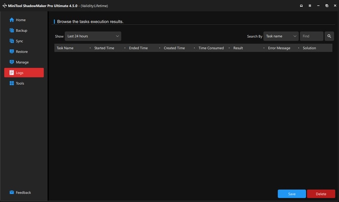Expand the Last 24 hours dropdown
This screenshot has height=202, width=339.
[93, 36]
